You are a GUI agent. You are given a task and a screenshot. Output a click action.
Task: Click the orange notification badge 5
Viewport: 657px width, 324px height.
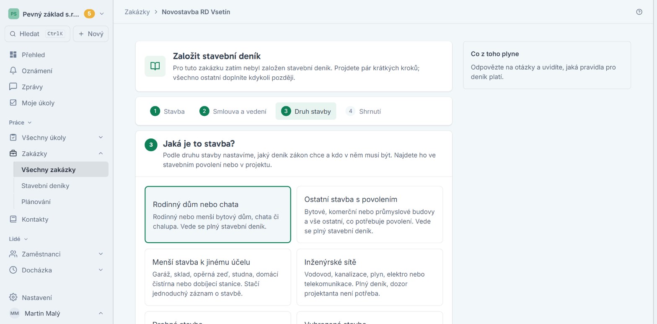pyautogui.click(x=89, y=14)
